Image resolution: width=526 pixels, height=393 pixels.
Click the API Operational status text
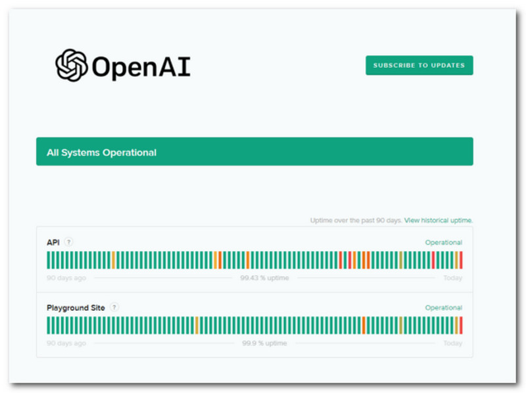443,242
